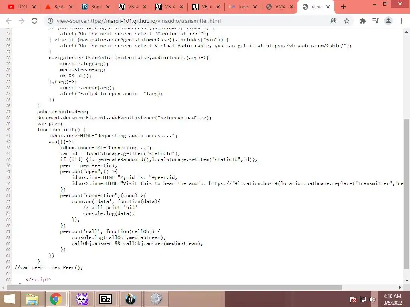Open the Windows Start button
This screenshot has height=307, width=410.
coord(10,299)
